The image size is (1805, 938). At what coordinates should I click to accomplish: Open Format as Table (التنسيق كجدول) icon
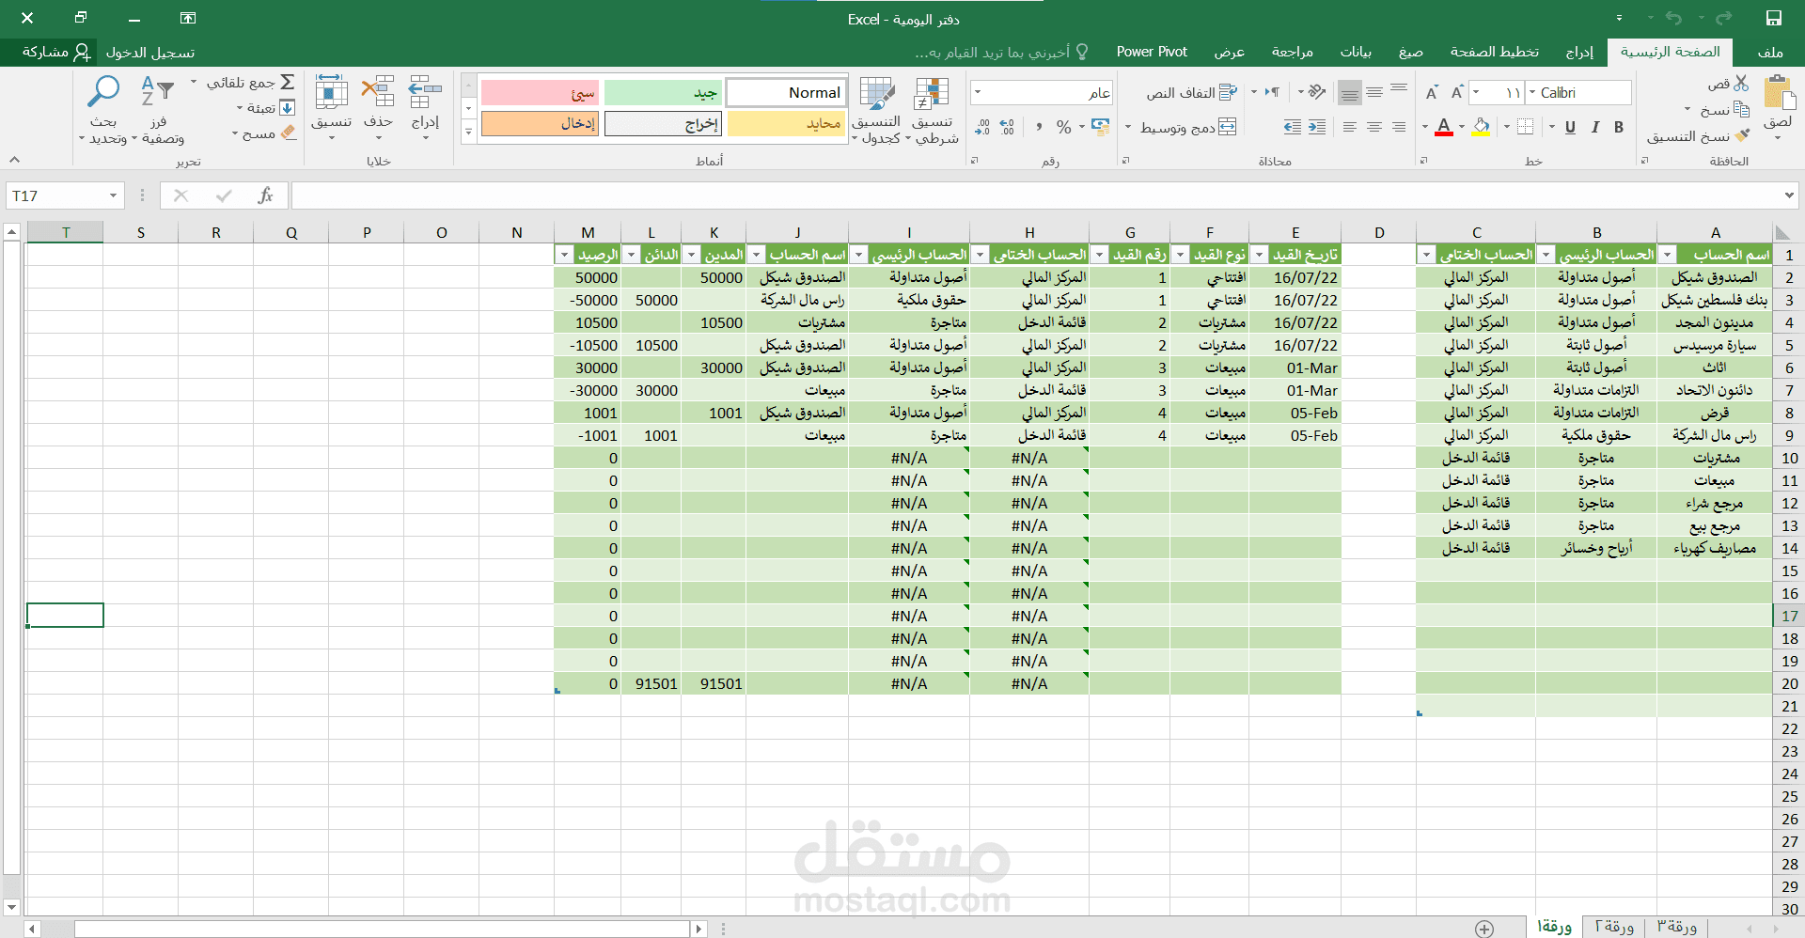[877, 94]
